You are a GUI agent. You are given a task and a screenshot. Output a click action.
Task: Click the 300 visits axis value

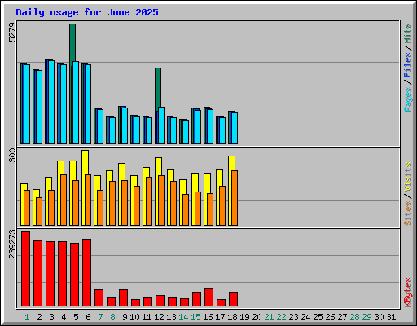(12, 155)
